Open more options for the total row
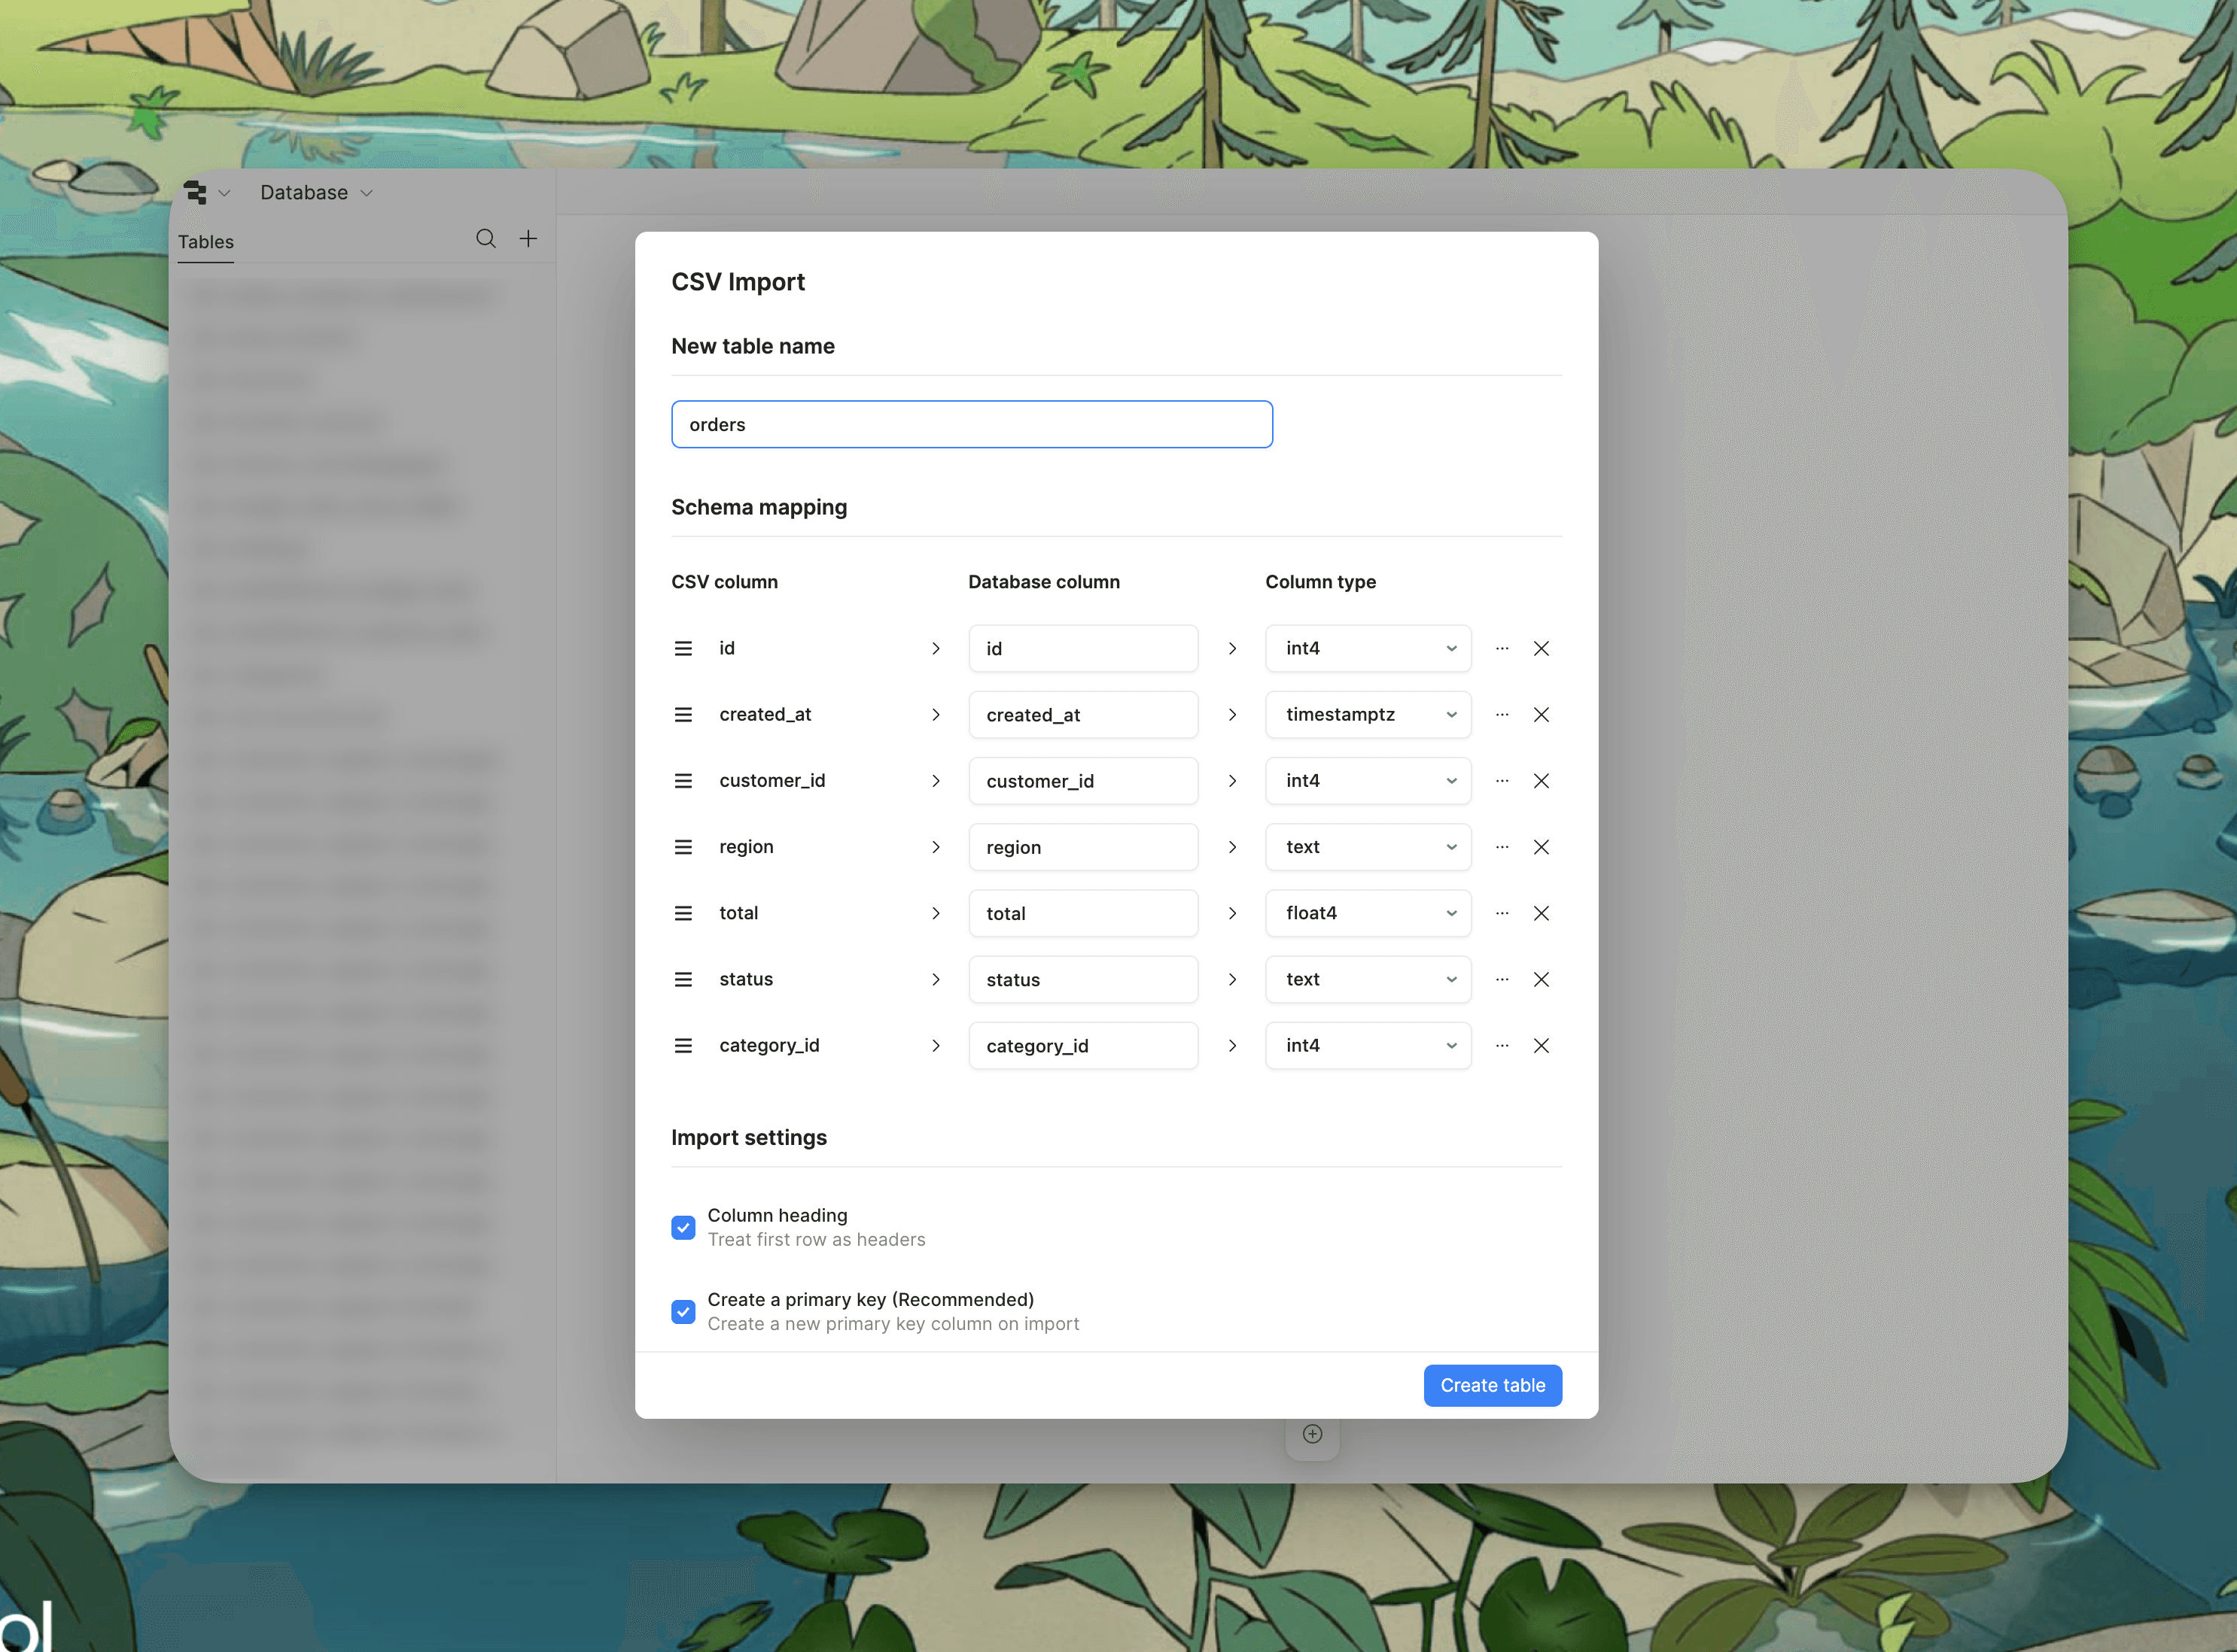Image resolution: width=2237 pixels, height=1652 pixels. click(1502, 913)
